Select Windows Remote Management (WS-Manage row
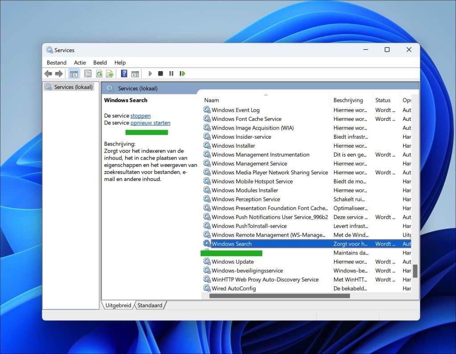This screenshot has width=456, height=354. pos(269,235)
